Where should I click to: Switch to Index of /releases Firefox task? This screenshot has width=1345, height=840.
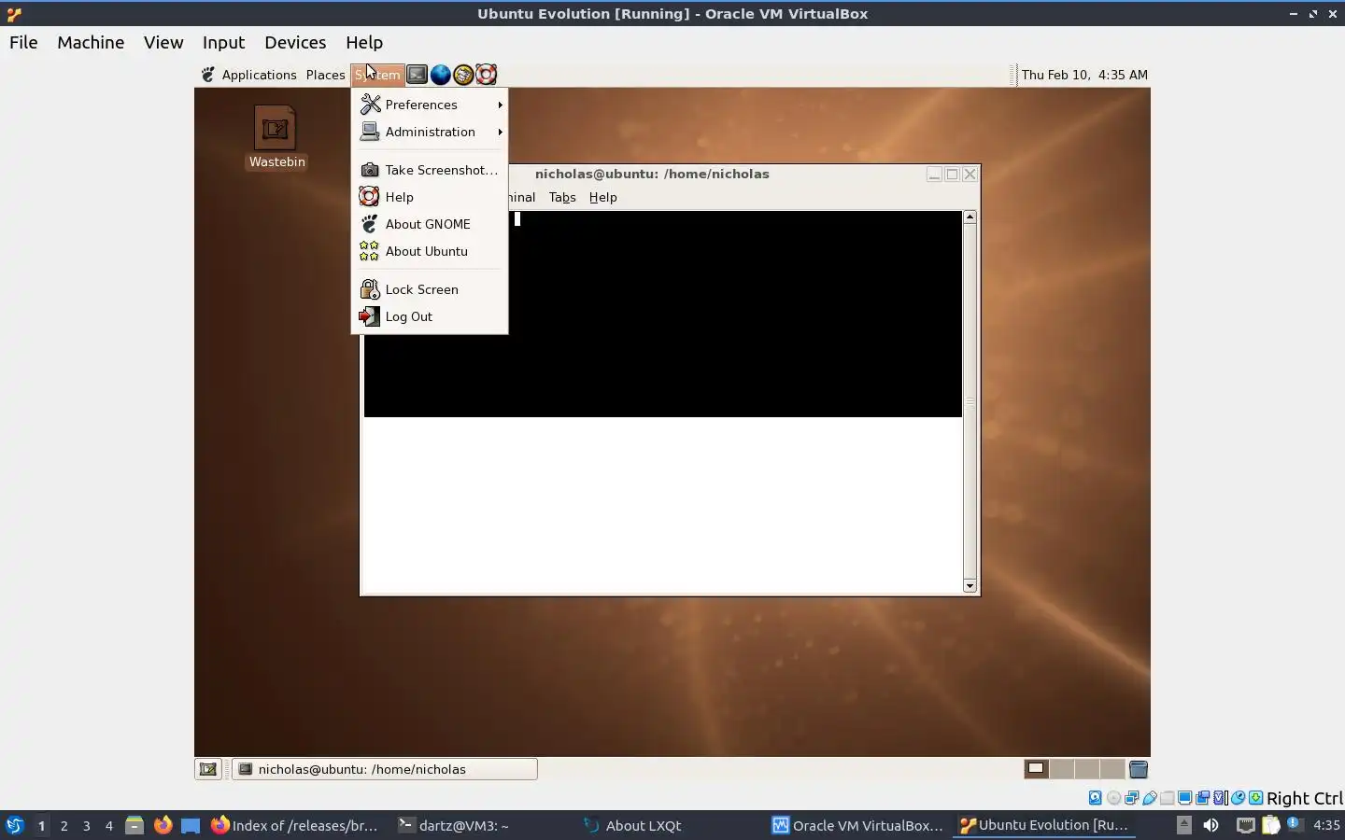coord(295,825)
